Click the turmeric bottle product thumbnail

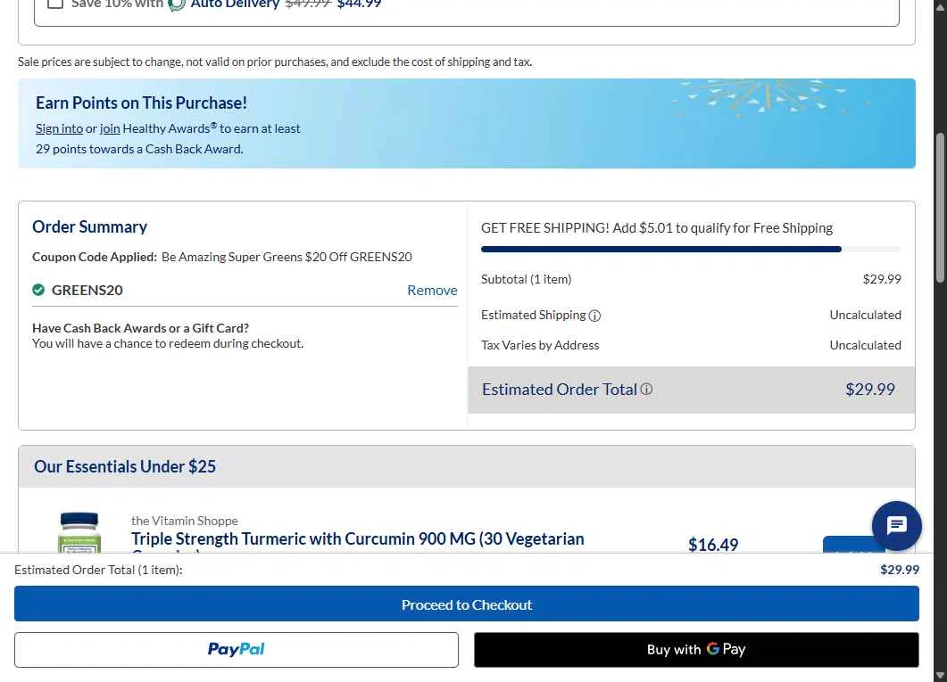tap(79, 533)
